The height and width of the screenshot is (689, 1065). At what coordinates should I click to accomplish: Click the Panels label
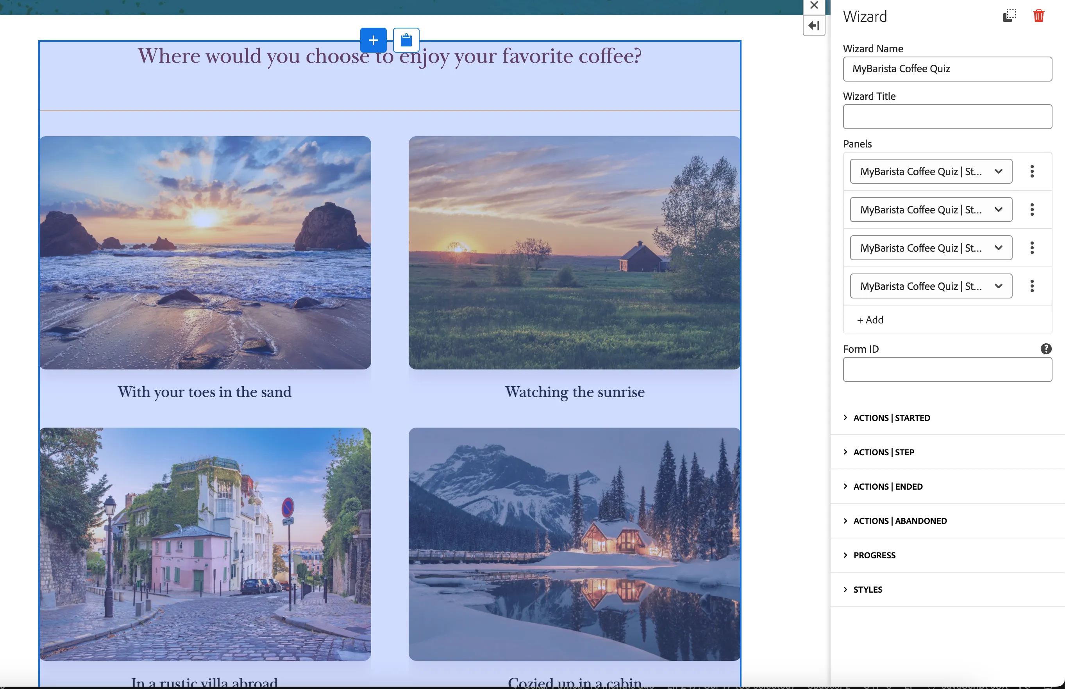[x=858, y=144]
